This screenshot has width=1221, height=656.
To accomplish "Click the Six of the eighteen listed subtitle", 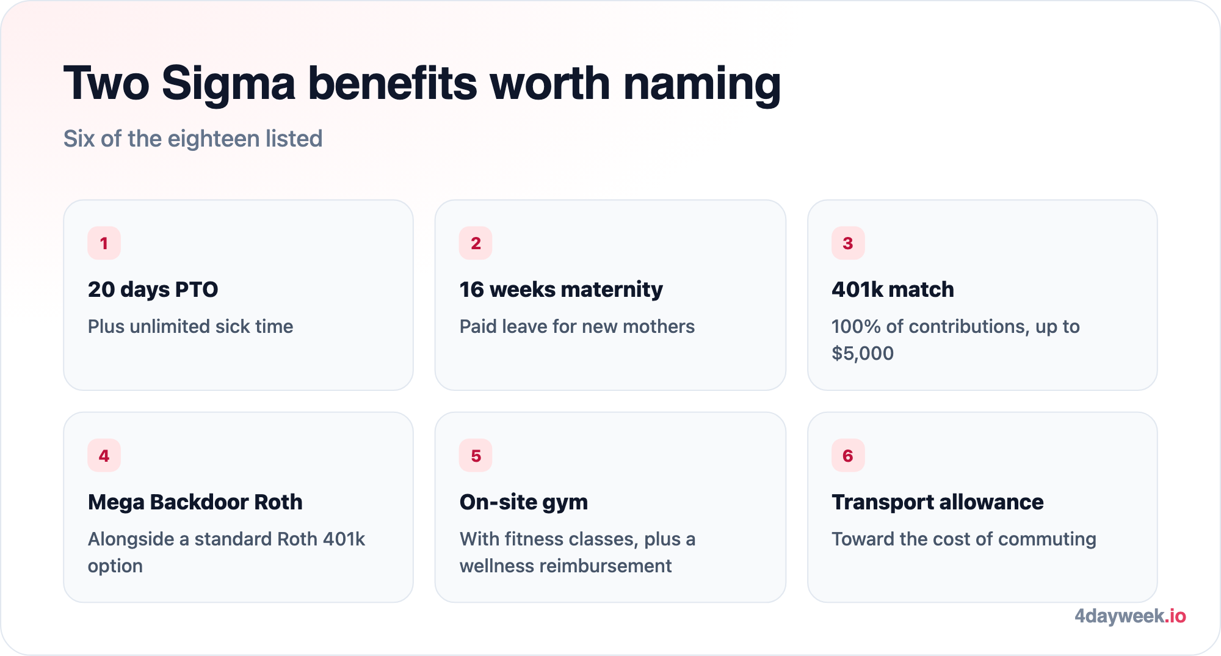I will [x=193, y=139].
